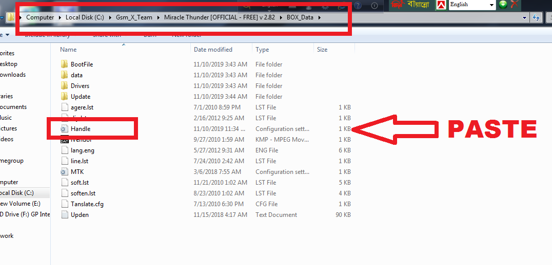
Task: Click the Upden text document icon
Action: click(x=64, y=215)
